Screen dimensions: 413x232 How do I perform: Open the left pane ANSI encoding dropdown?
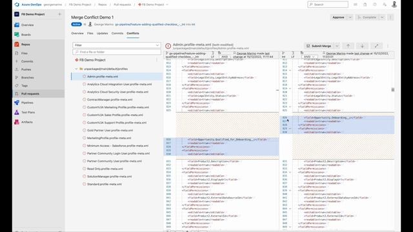[x=226, y=57]
